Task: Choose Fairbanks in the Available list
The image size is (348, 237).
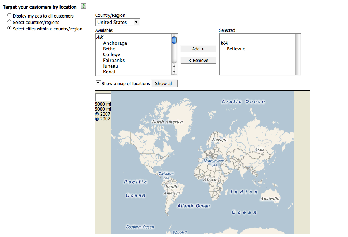Action: (x=114, y=61)
